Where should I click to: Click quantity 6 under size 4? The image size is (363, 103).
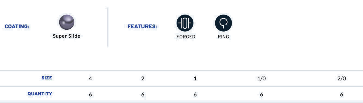click(90, 95)
